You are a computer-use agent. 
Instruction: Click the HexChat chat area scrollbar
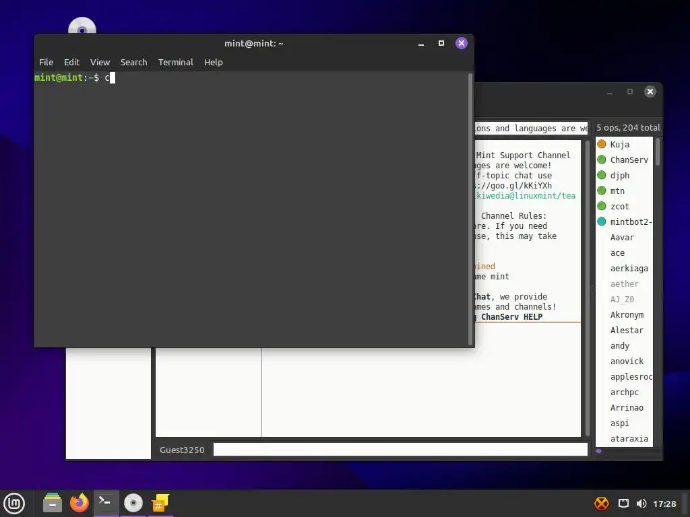(x=587, y=288)
